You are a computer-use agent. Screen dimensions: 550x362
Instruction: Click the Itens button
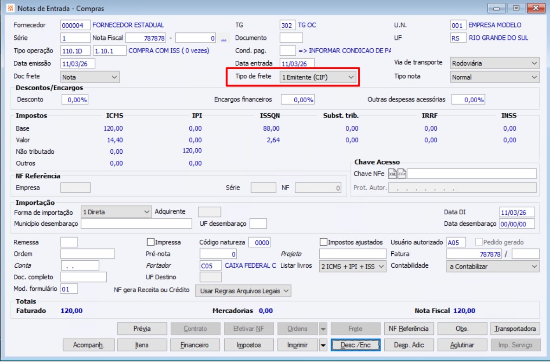[x=142, y=345]
